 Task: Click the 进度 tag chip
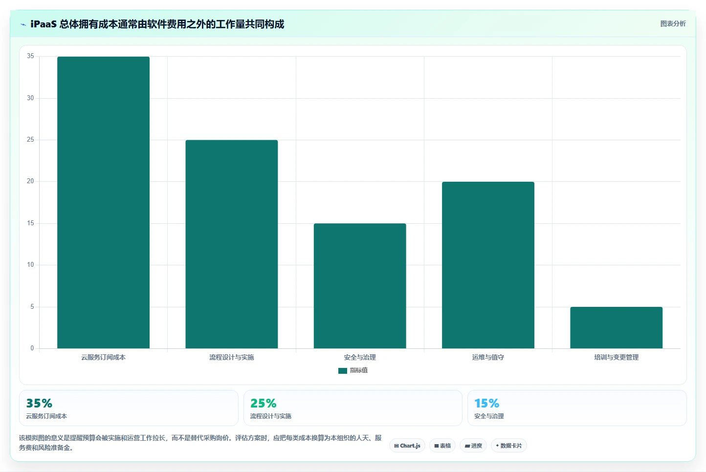[x=473, y=446]
